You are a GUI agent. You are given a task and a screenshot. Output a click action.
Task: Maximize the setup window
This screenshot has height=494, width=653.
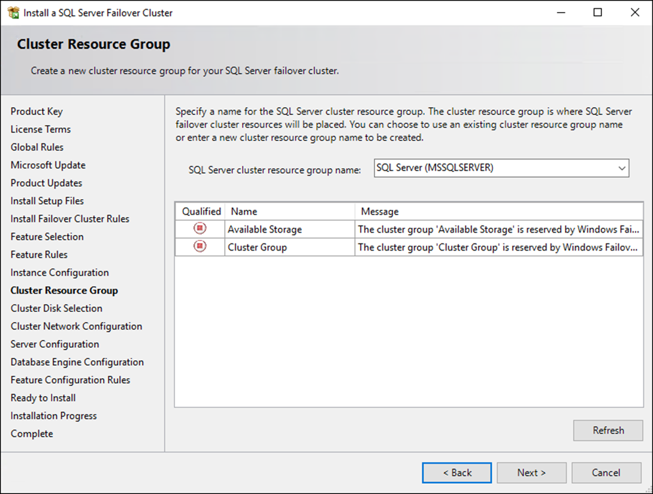(598, 13)
